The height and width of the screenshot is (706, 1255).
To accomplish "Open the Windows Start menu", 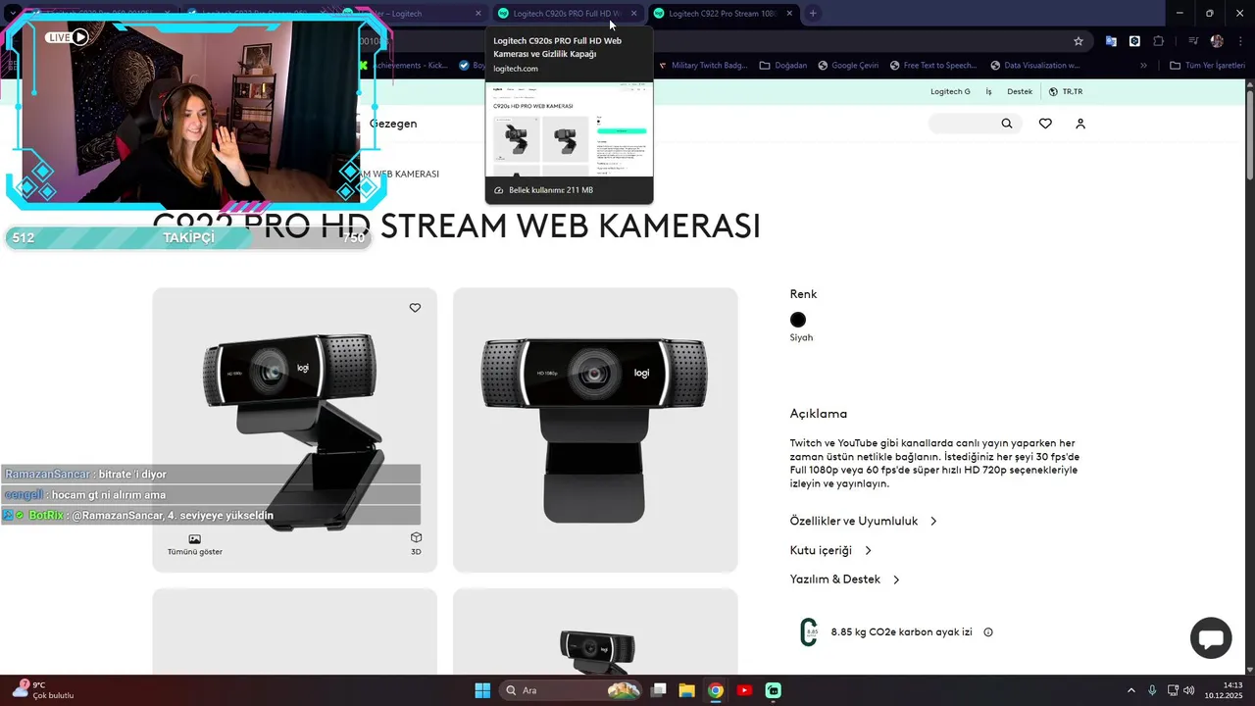I will click(x=482, y=690).
